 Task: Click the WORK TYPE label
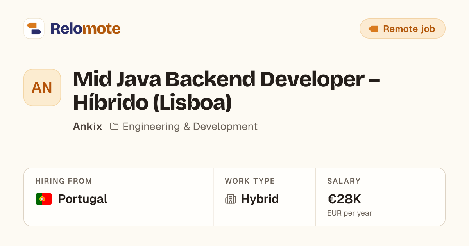[250, 181]
